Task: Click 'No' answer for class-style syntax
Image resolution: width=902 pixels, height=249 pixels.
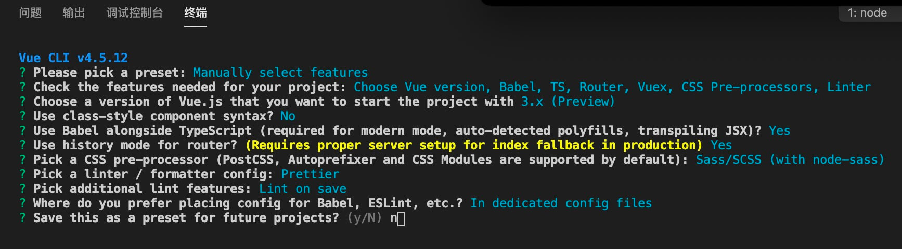Action: [288, 116]
